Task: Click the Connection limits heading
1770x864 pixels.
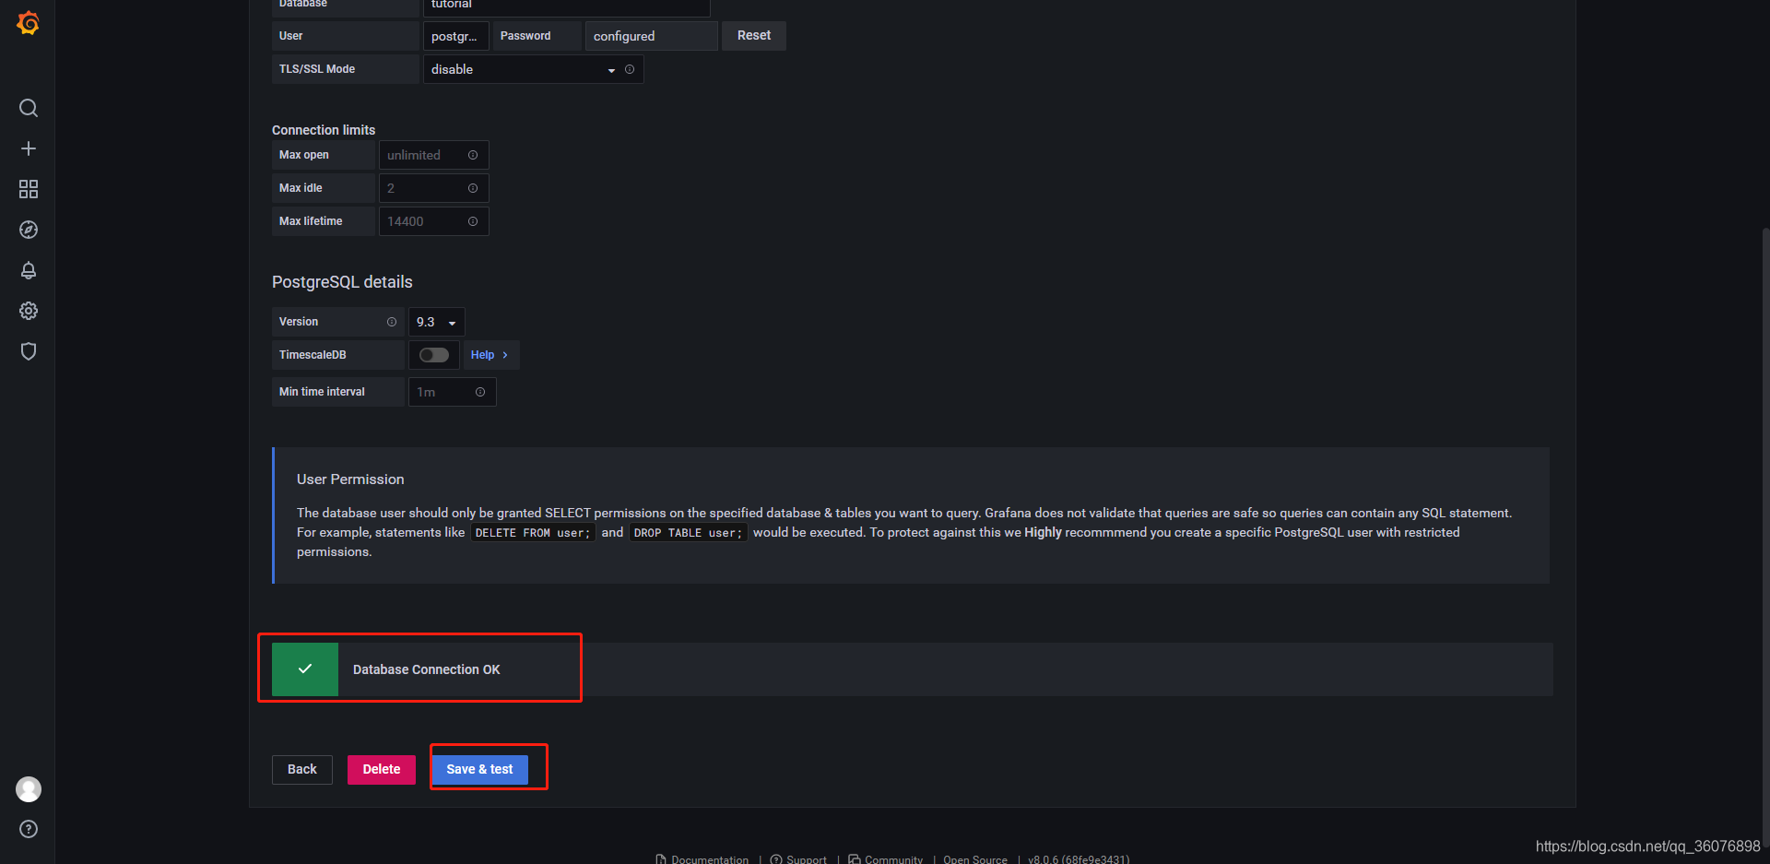Action: pos(324,130)
